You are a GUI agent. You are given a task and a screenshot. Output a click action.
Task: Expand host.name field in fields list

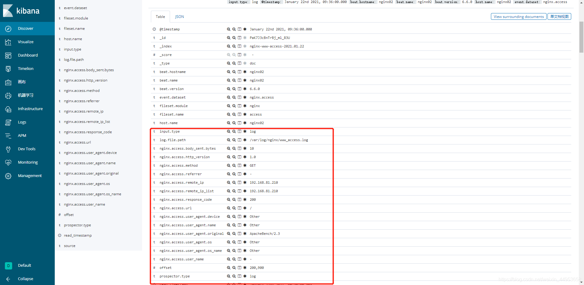pos(73,39)
